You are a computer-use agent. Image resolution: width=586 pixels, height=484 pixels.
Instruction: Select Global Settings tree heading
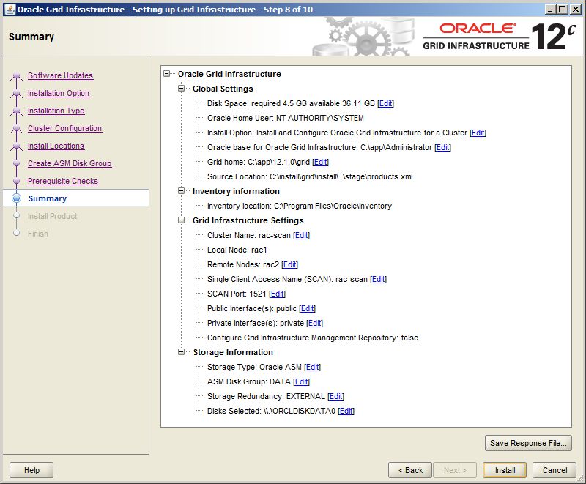click(223, 89)
